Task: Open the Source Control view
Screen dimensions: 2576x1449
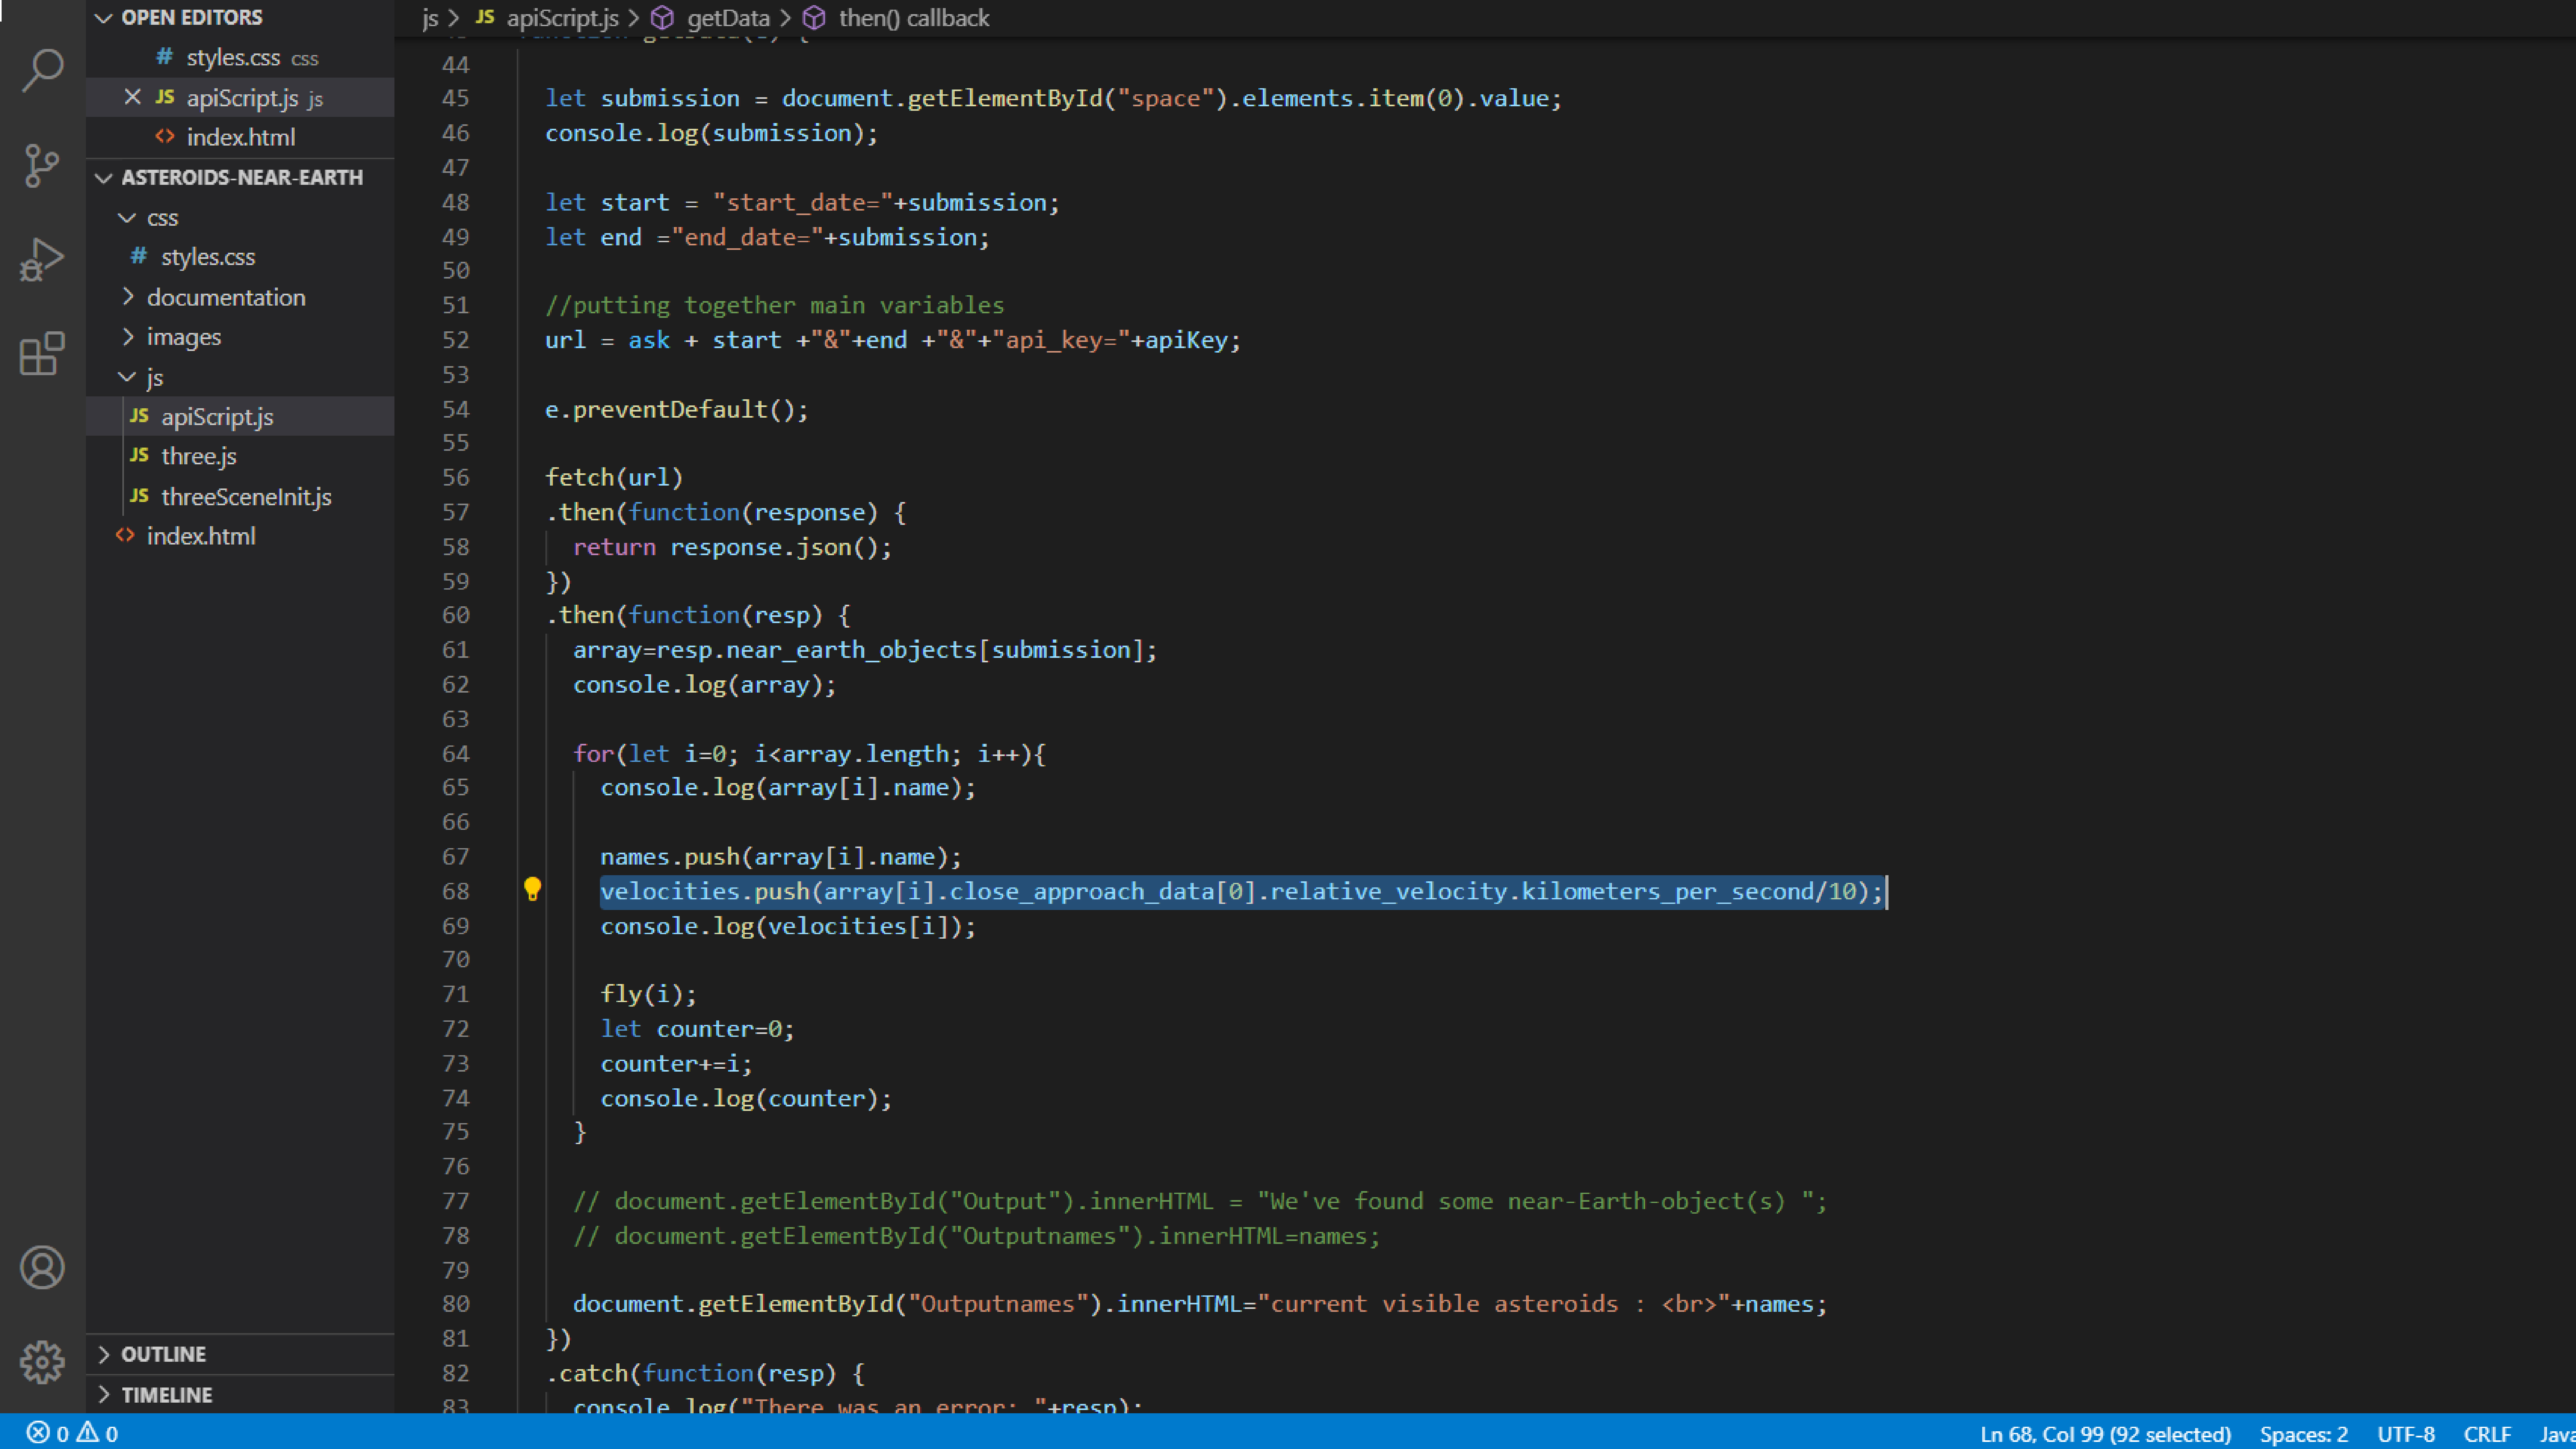Action: click(x=42, y=165)
